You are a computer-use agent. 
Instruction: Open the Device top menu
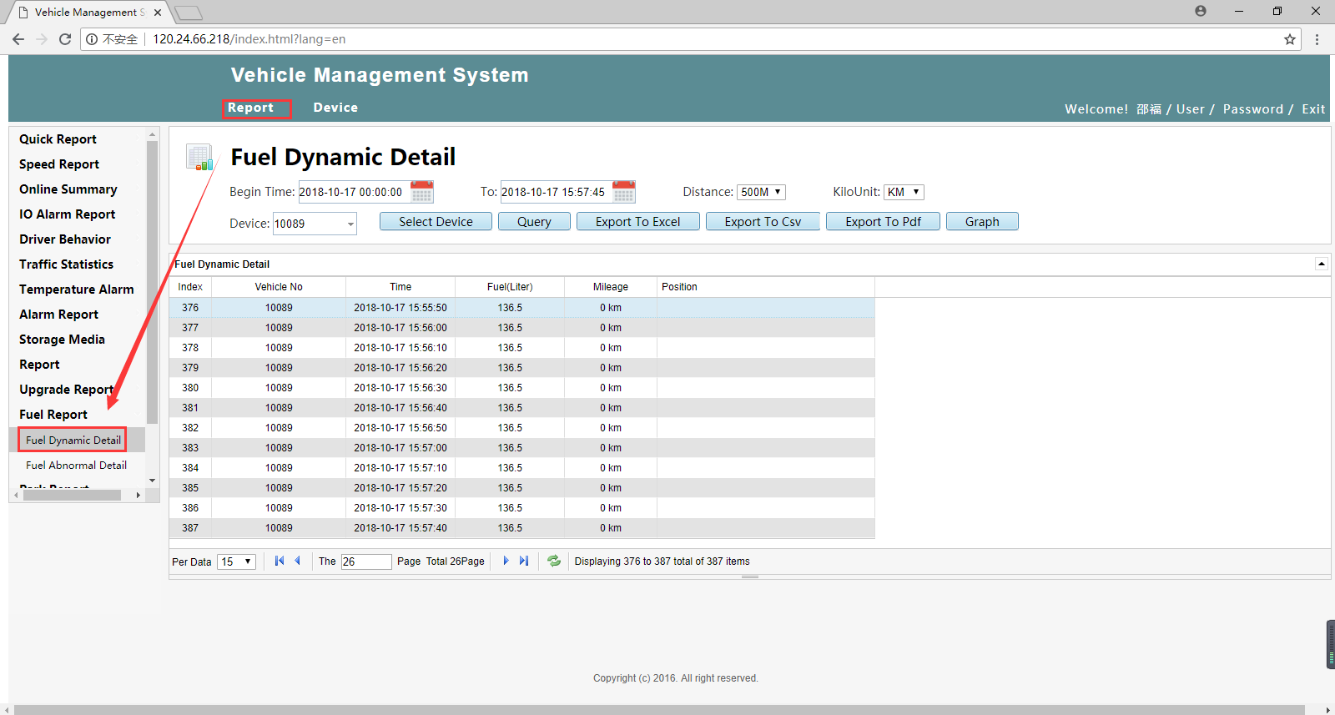click(x=335, y=108)
